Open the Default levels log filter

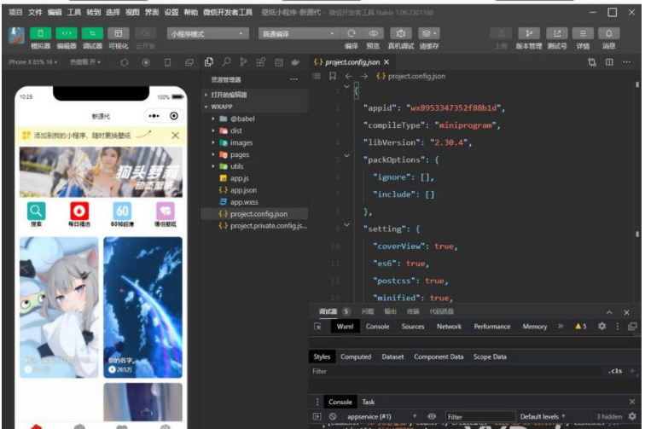pyautogui.click(x=543, y=416)
